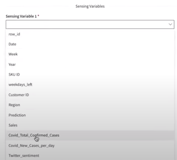Image resolution: width=177 pixels, height=160 pixels.
Task: Choose the SKU ID option
Action: pos(90,74)
